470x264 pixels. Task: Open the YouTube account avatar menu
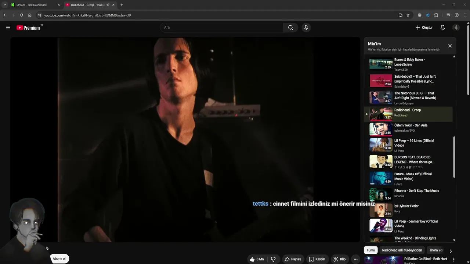tap(456, 27)
